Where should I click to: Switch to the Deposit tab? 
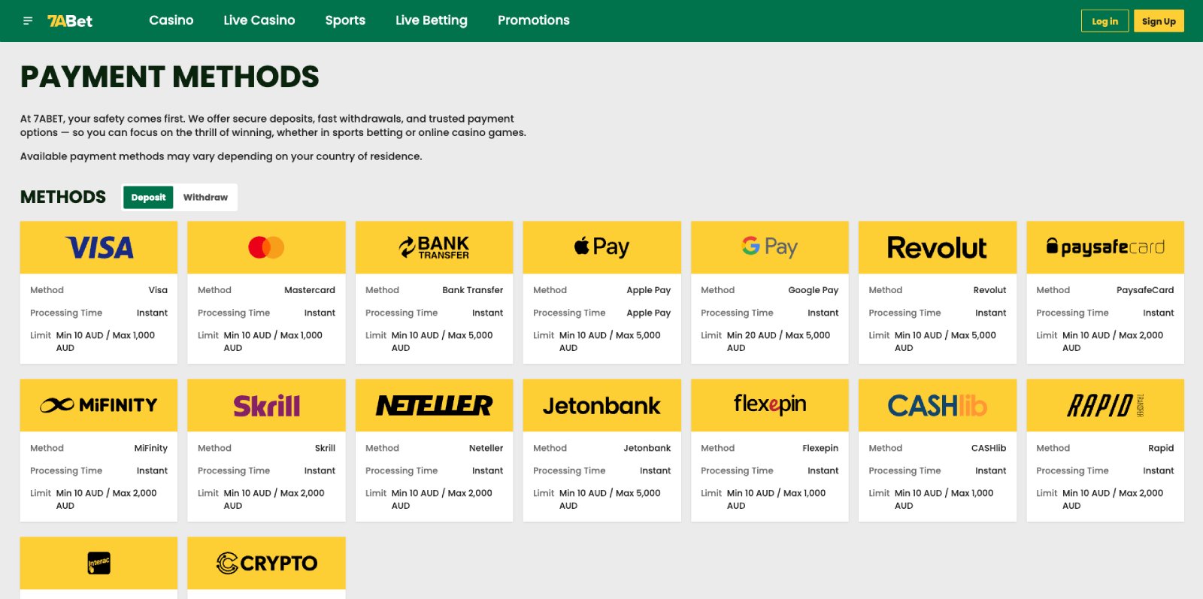(148, 198)
